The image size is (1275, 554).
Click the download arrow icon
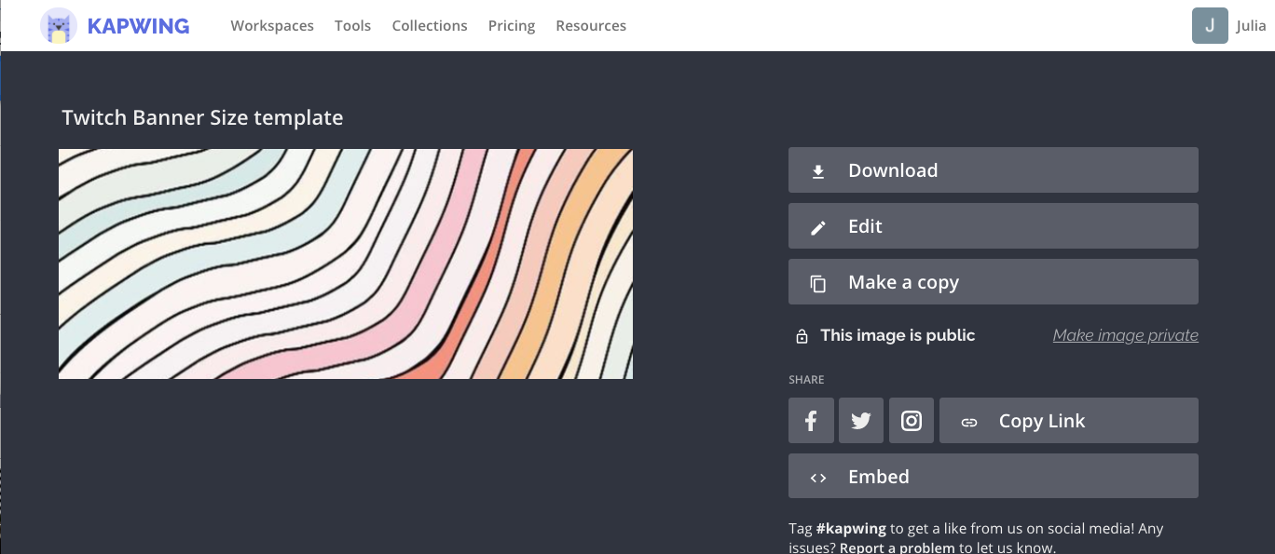(818, 171)
